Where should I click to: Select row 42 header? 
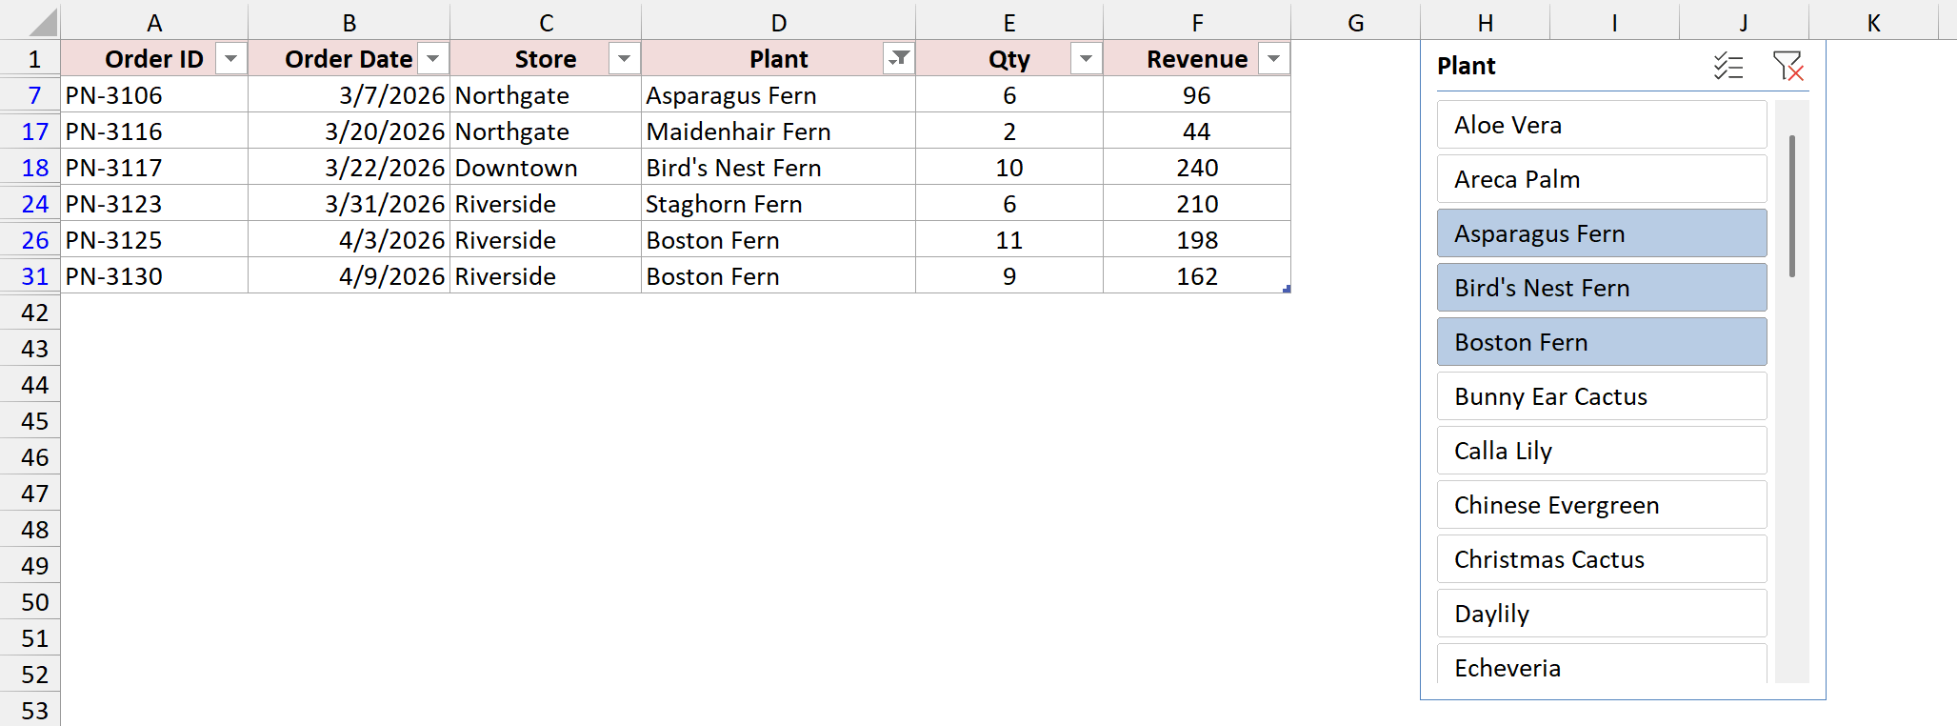coord(30,313)
